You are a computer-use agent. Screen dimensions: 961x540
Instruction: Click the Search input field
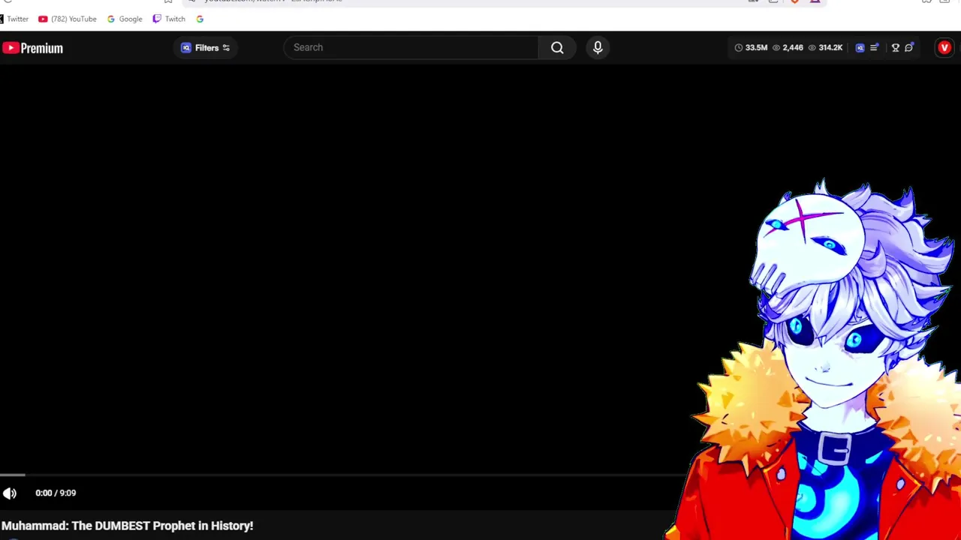pyautogui.click(x=411, y=47)
